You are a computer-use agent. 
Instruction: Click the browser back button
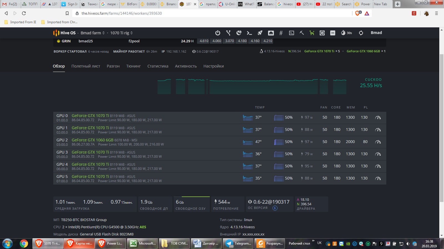pos(6,13)
